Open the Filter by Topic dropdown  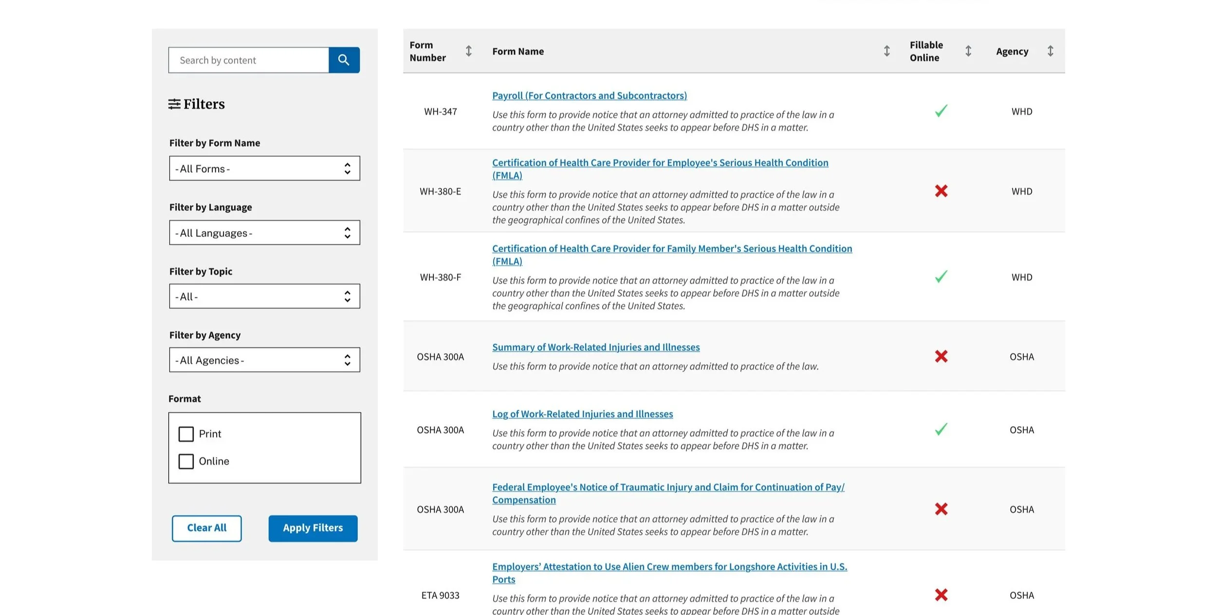264,296
